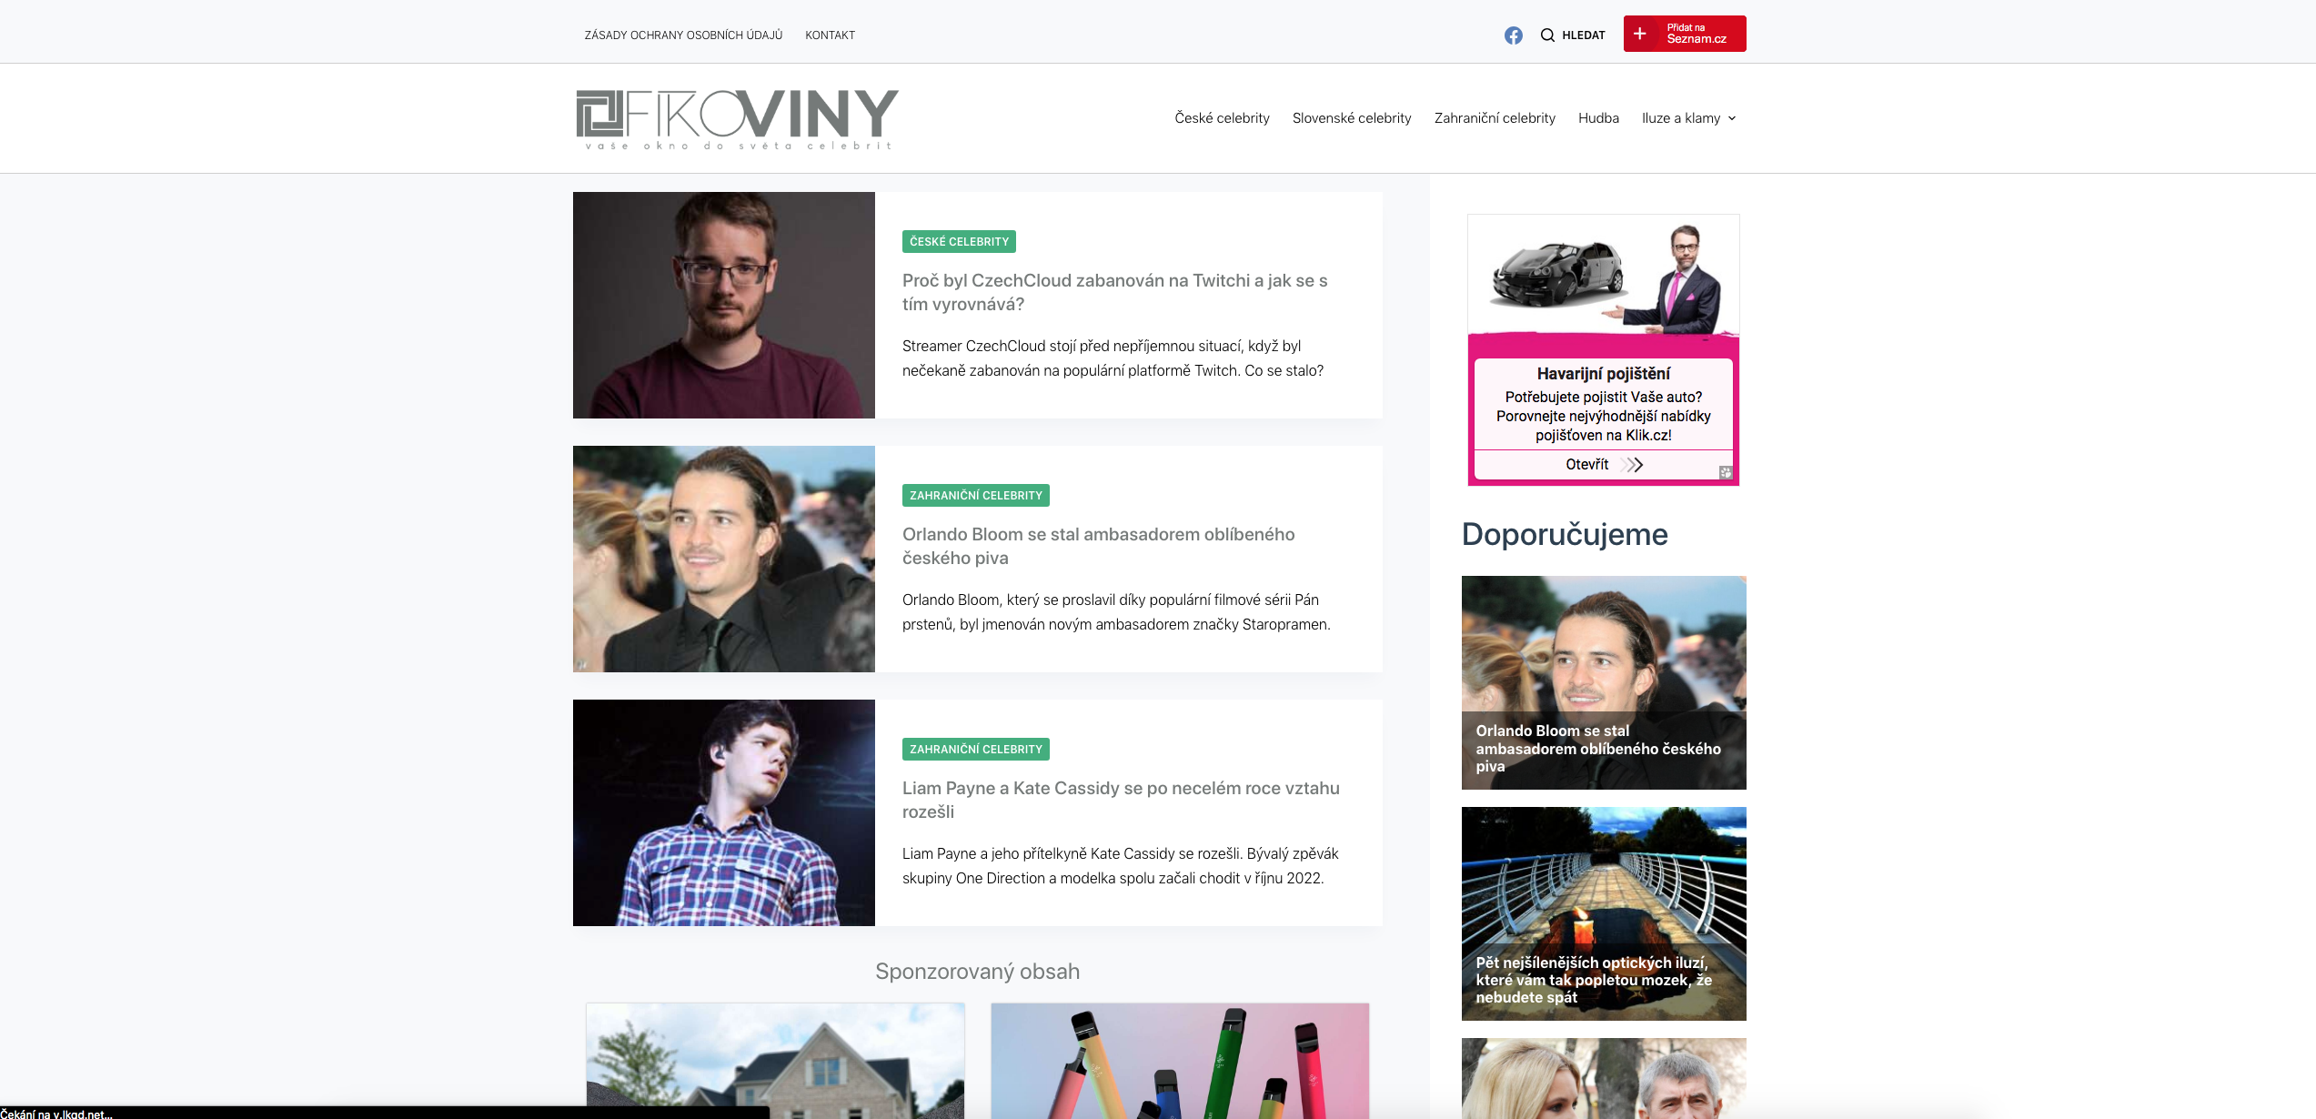The width and height of the screenshot is (2316, 1119).
Task: Open the Kontakt link
Action: tap(830, 35)
